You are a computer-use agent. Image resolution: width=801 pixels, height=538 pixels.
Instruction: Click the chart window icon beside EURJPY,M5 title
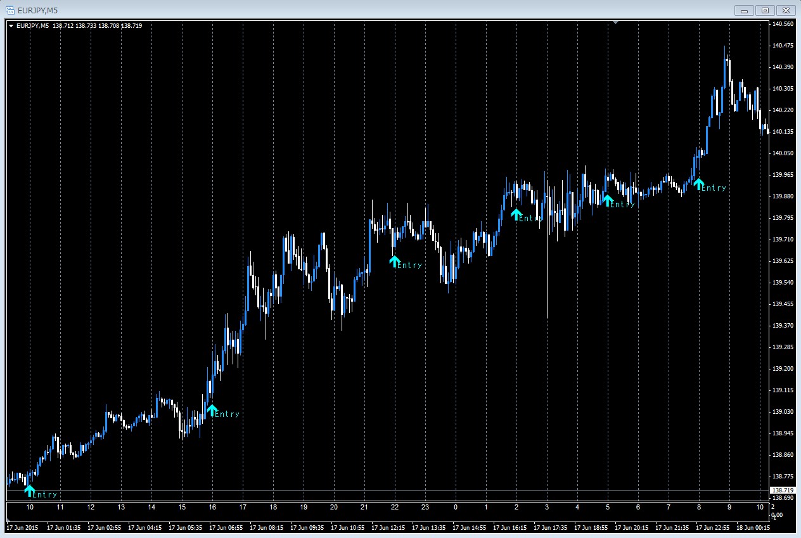(x=10, y=10)
